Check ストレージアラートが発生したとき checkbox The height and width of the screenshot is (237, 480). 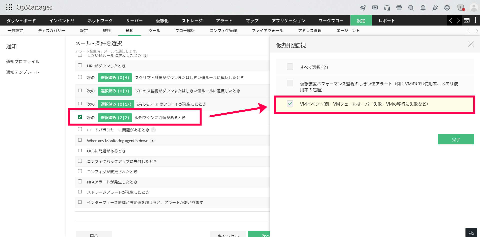coord(80,192)
